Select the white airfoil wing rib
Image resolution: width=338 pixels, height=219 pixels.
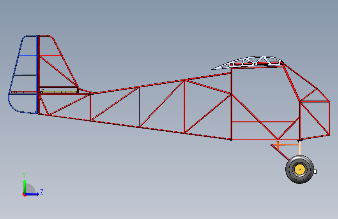247,62
